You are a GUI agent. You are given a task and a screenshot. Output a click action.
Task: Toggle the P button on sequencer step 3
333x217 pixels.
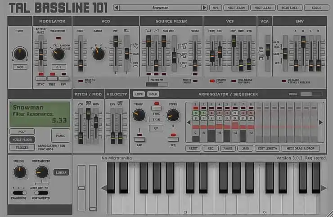tap(211, 118)
